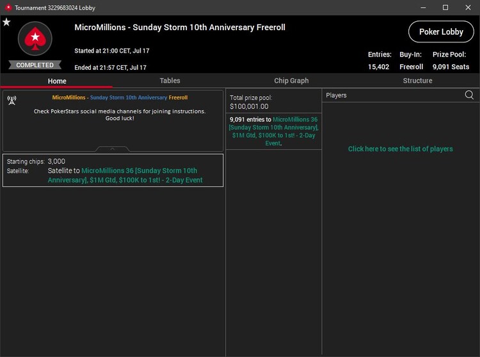Click the PokerStars red spade logo
This screenshot has height=357, width=480.
tap(35, 38)
